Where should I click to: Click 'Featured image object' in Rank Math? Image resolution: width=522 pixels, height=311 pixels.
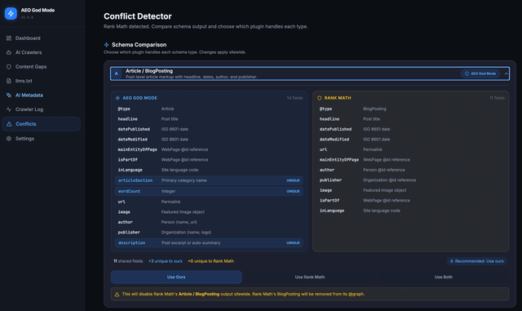coord(384,190)
